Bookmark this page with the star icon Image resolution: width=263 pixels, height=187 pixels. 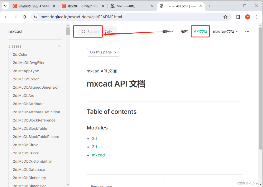(225, 17)
